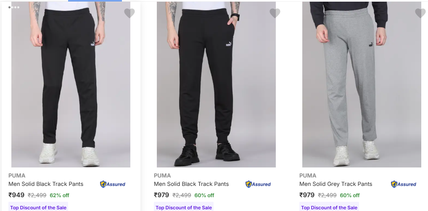Click Assured badge on first product

click(x=113, y=184)
